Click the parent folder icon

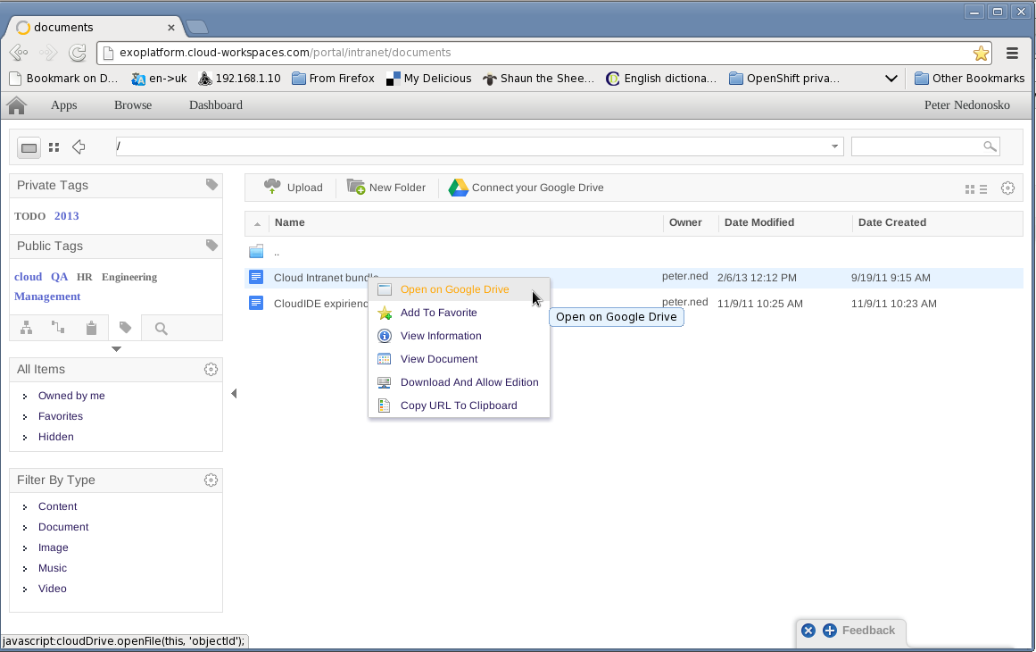coord(256,251)
